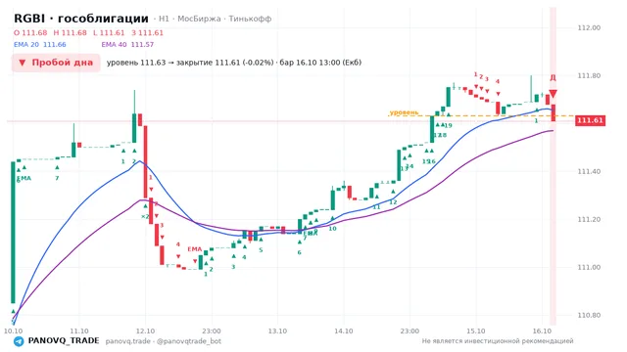Click the 111.20 price axis label
Image resolution: width=627 pixels, height=352 pixels.
pyautogui.click(x=589, y=219)
